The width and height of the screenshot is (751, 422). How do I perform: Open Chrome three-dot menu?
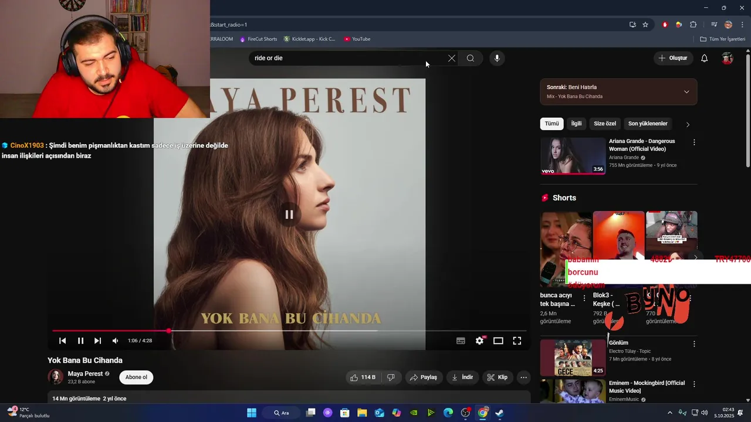[x=742, y=25]
